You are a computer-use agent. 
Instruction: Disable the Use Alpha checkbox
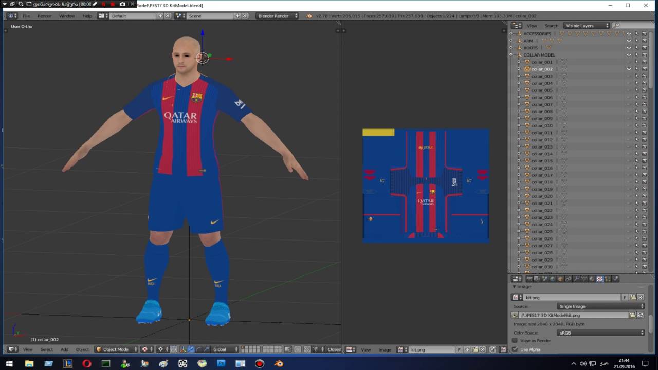pyautogui.click(x=515, y=349)
